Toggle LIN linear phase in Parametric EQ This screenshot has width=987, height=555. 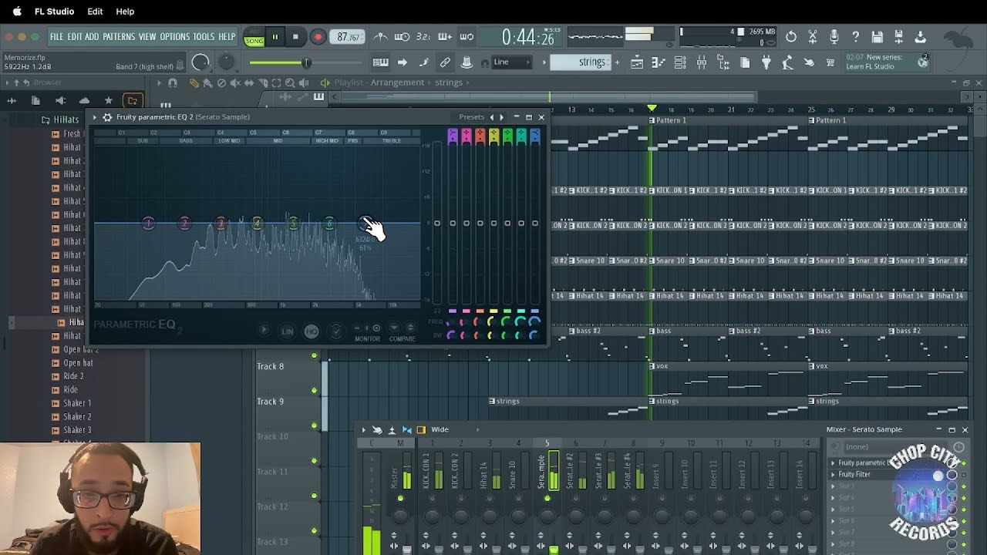point(287,331)
